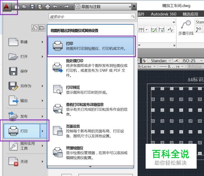This screenshot has width=204, height=176.
Task: Expand the quick access toolbar customize arrow
Action: [x=134, y=6]
